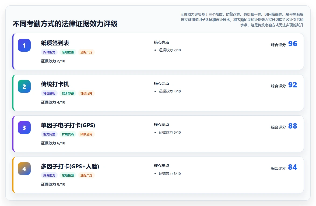Viewport: 316px width, 206px height.
Task: Click 核心亮点 label in 传统打卡机 card
Action: (161, 83)
